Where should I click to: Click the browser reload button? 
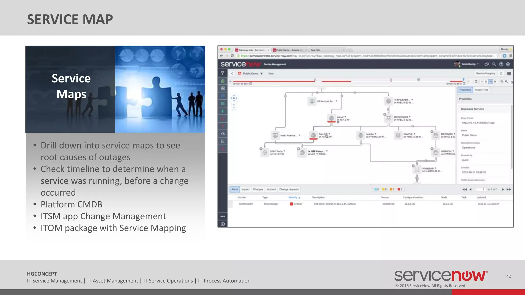(232, 56)
